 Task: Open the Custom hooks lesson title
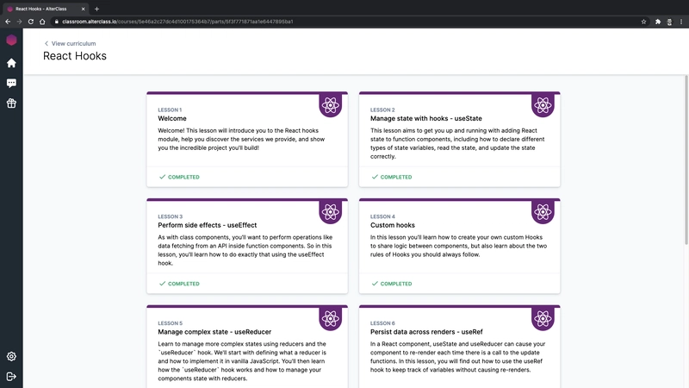pos(393,225)
